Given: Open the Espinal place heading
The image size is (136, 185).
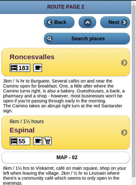Looking at the screenshot, I should click(x=22, y=130).
